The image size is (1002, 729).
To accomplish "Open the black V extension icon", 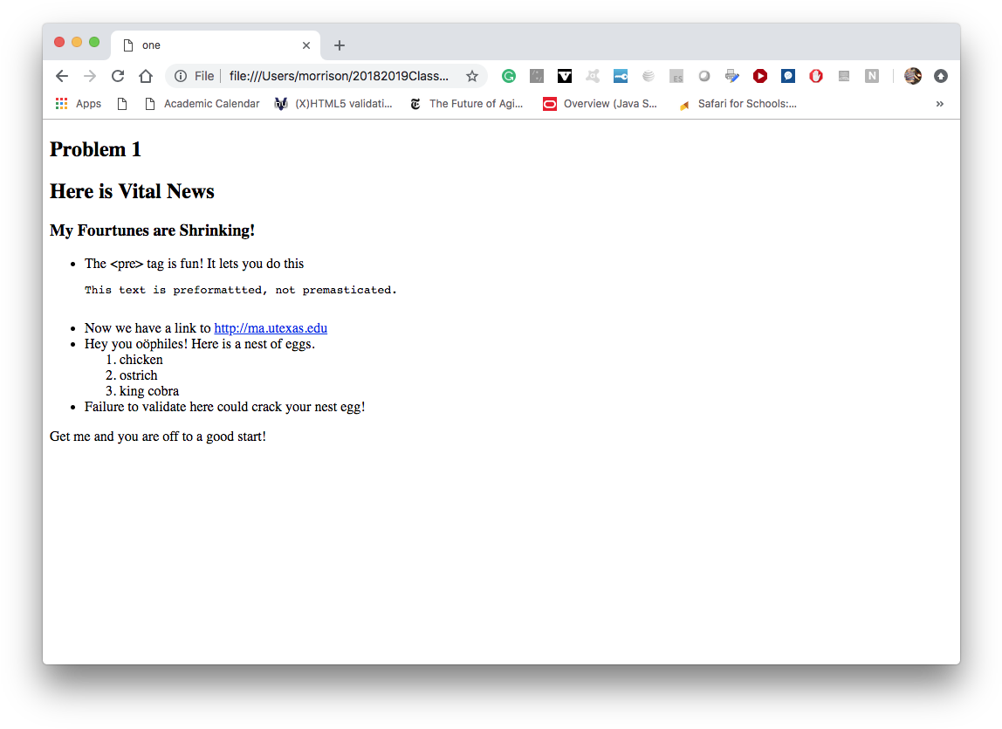I will point(564,76).
